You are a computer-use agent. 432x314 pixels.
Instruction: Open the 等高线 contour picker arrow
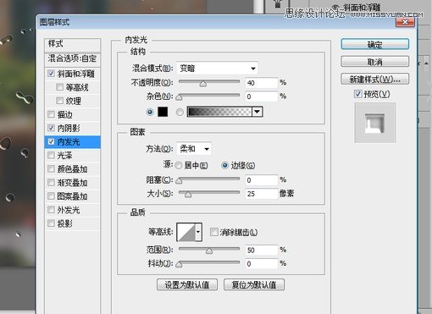tap(198, 232)
